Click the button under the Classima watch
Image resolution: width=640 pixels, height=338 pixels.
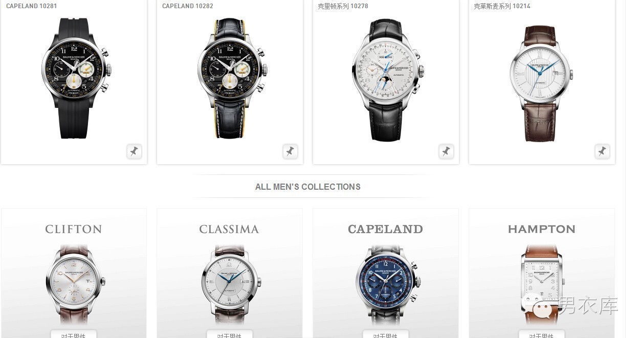230,334
